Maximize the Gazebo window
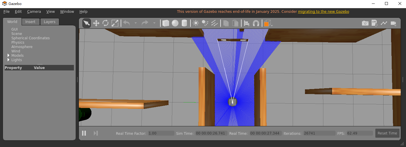Image resolution: width=406 pixels, height=147 pixels. click(x=386, y=3)
